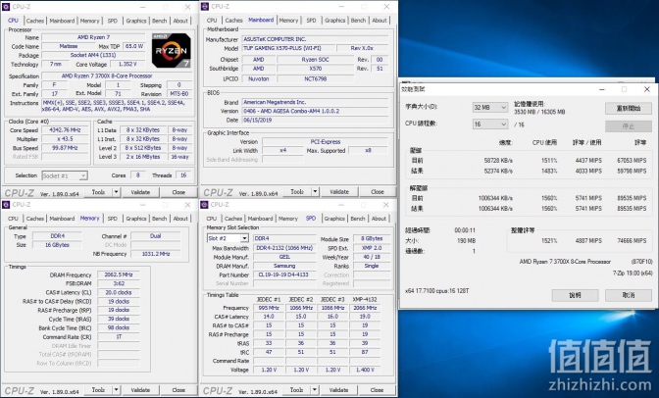The height and width of the screenshot is (398, 659).
Task: Click Validate in the CPU-Z Memory timings window
Action: [x=140, y=390]
